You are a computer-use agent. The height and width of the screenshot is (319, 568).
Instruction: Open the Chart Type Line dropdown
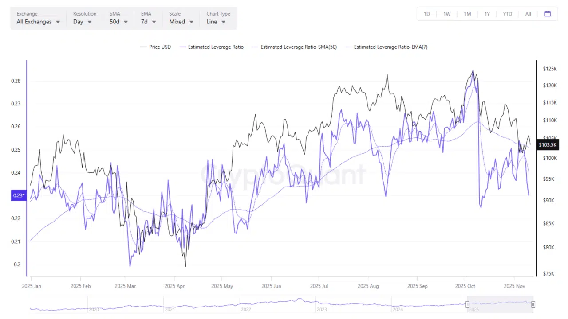(216, 22)
